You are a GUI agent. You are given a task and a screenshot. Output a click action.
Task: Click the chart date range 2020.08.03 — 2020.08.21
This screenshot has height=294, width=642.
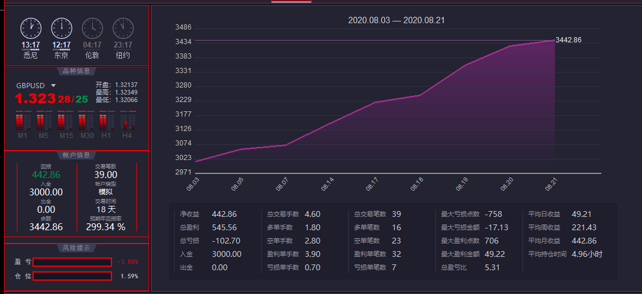[396, 20]
